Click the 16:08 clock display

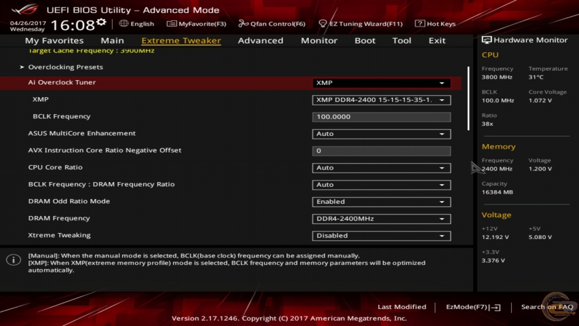pyautogui.click(x=73, y=25)
